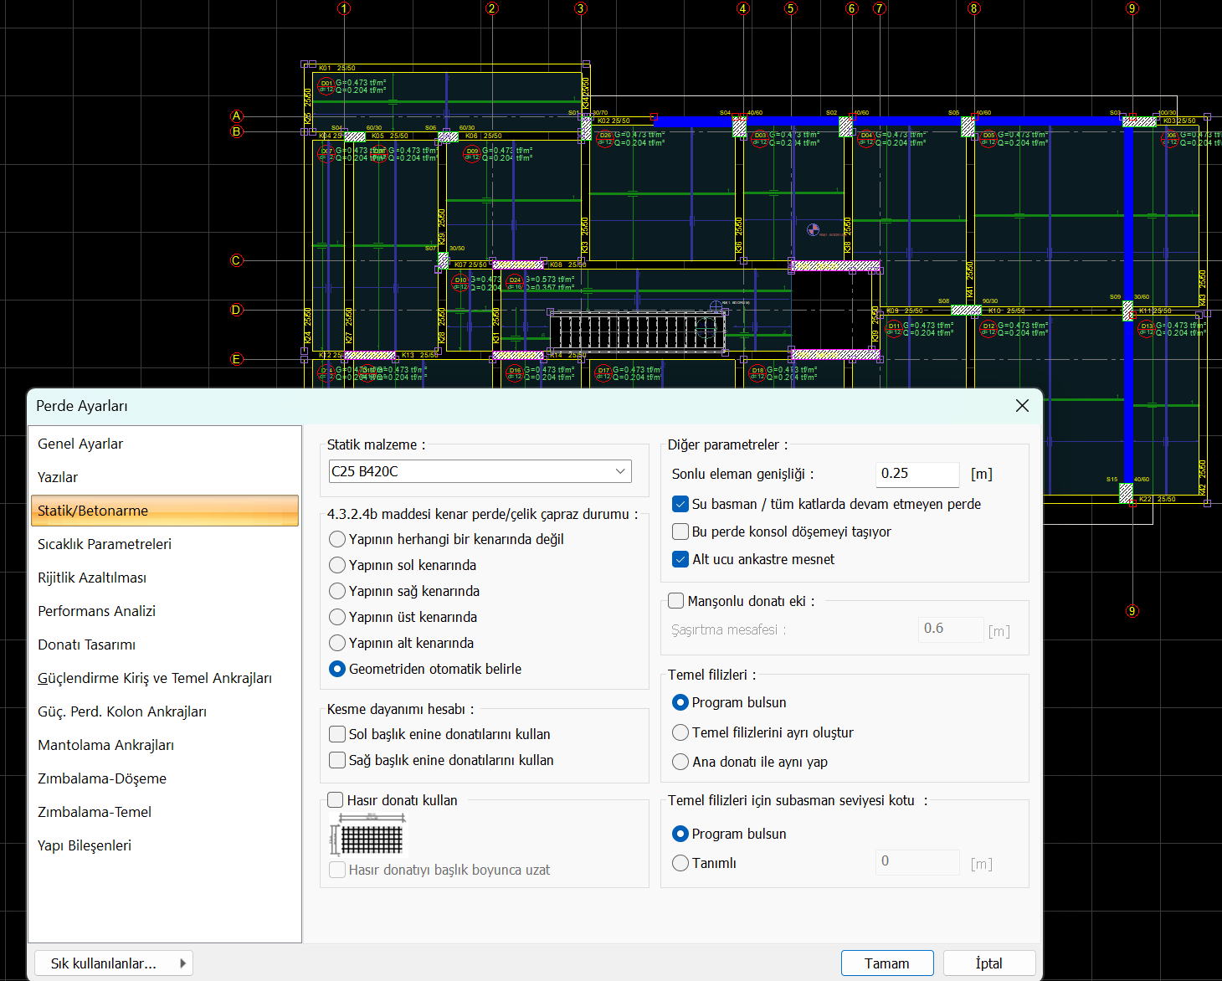Click axis marker A on left side
1222x981 pixels.
click(x=237, y=116)
